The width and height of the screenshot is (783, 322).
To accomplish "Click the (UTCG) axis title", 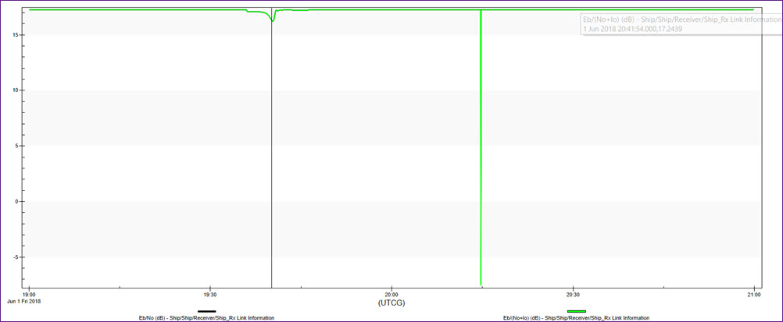I will click(x=391, y=302).
